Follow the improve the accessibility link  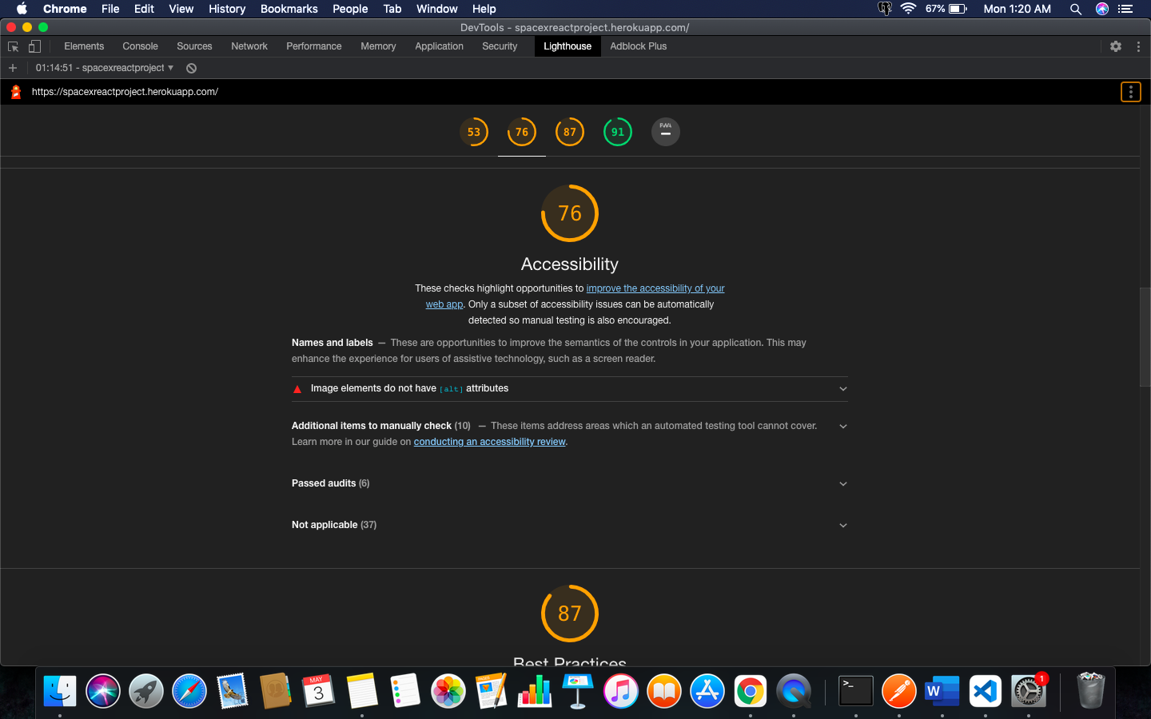(655, 288)
